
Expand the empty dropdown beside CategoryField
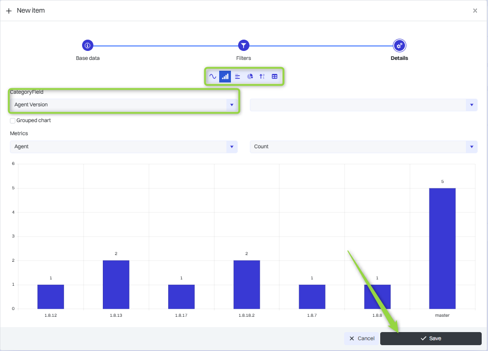pos(471,105)
